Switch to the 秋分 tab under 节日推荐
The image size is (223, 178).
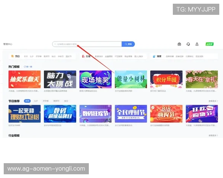click(x=66, y=101)
